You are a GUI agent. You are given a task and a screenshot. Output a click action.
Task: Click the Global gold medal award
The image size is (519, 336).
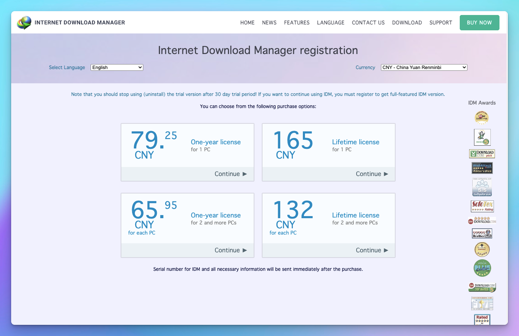[482, 250]
